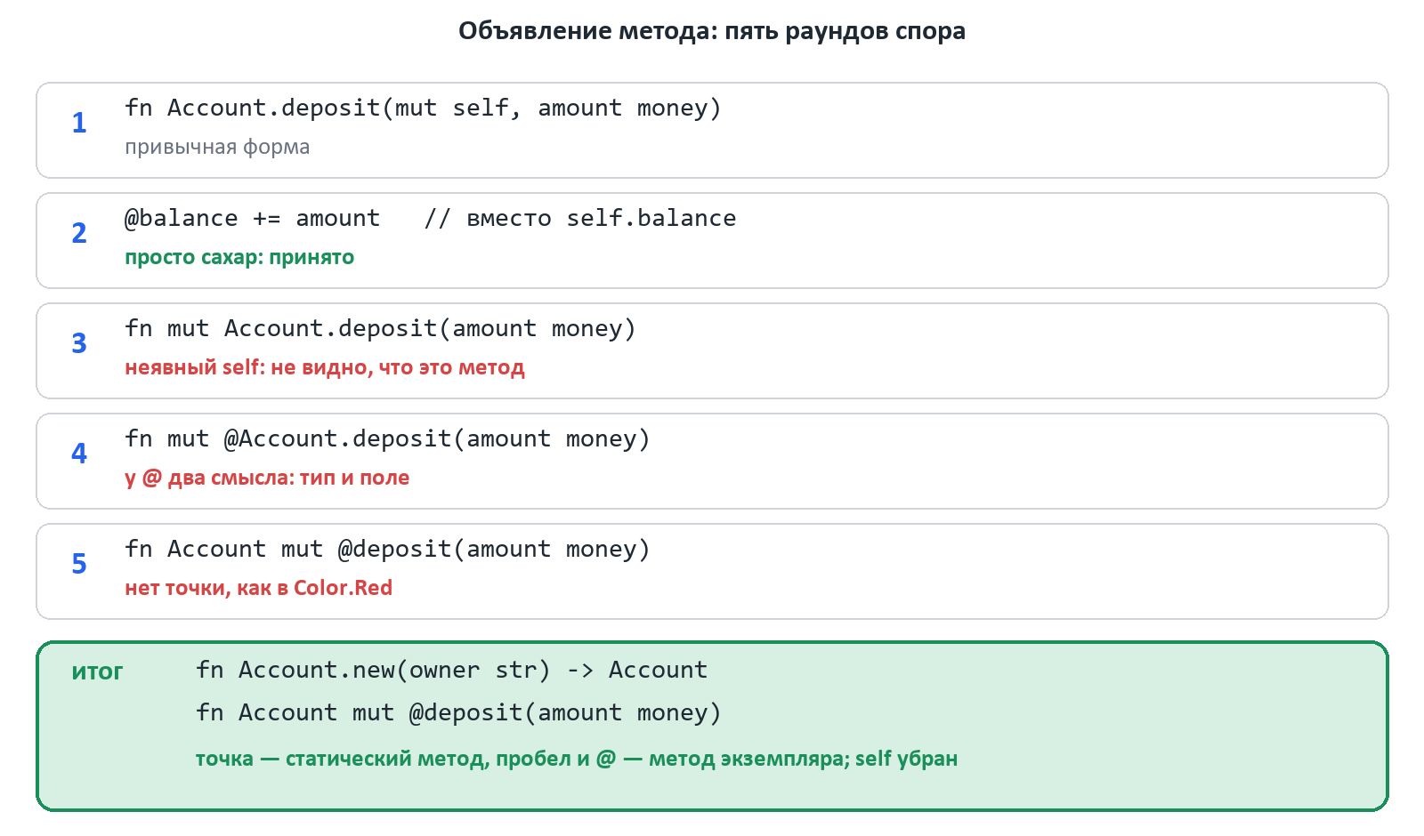This screenshot has width=1424, height=836.
Task: Click the 'итог' label
Action: [x=97, y=671]
